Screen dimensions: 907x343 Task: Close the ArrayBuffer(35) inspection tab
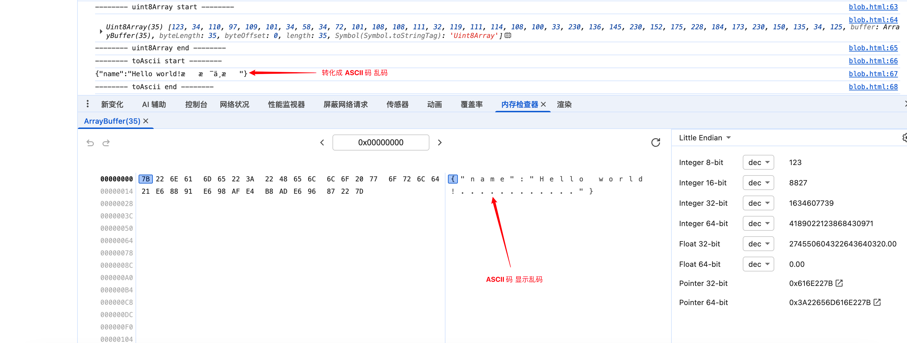coord(146,121)
